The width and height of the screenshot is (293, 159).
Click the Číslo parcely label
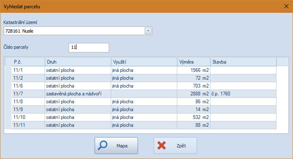[x=16, y=47]
